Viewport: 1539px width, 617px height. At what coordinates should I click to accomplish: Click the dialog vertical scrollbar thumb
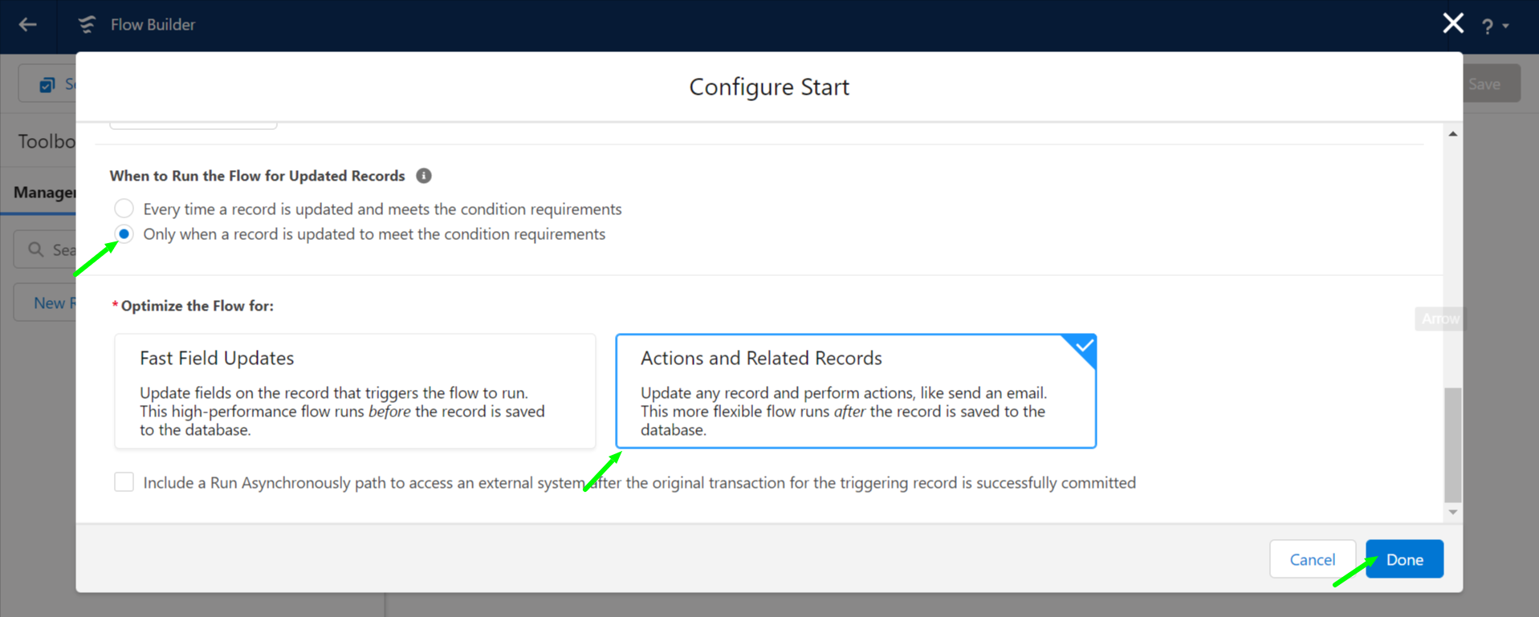click(x=1453, y=444)
